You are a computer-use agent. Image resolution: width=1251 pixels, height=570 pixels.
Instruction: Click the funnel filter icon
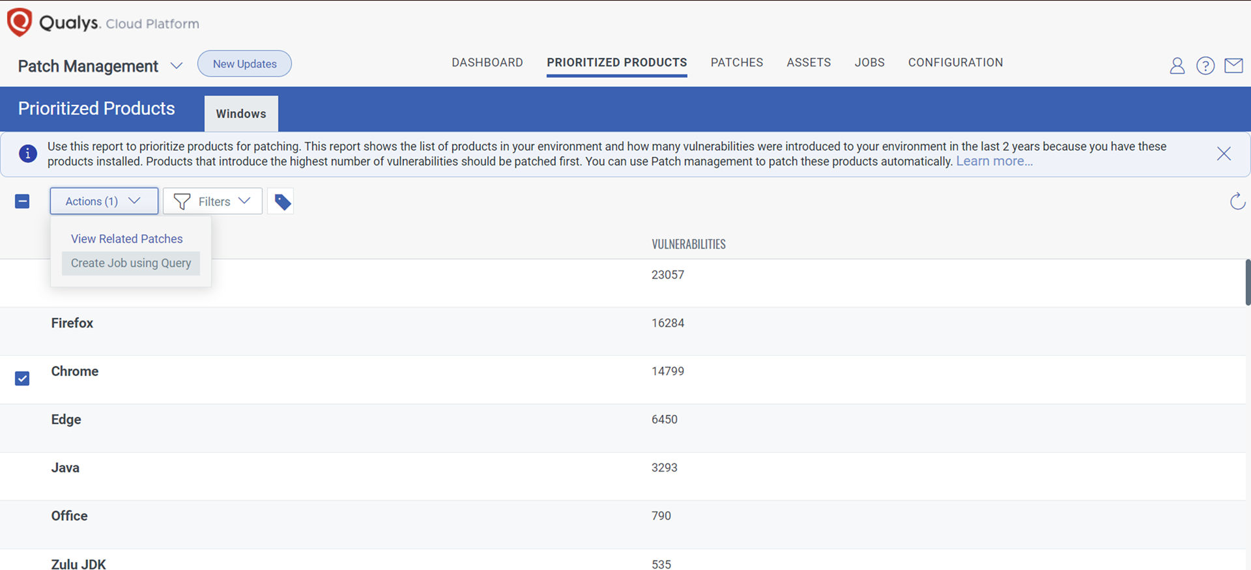pyautogui.click(x=182, y=202)
